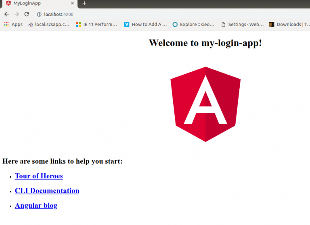View site information icon in address bar
The width and height of the screenshot is (310, 225).
(39, 15)
